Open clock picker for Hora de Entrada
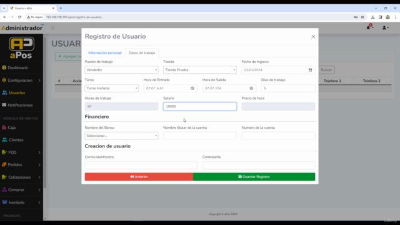Viewport: 400px width, 225px height. click(192, 88)
